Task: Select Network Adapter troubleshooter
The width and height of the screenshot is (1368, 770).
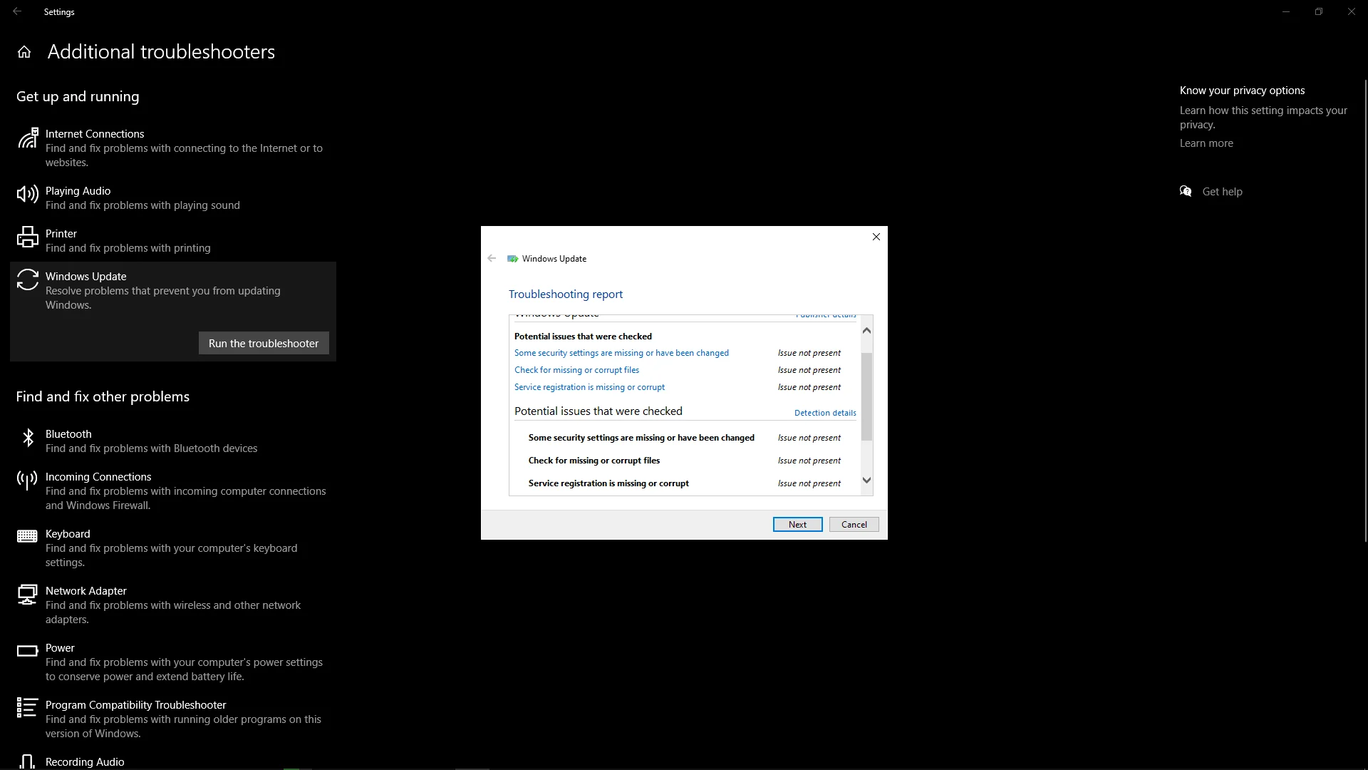Action: click(173, 605)
